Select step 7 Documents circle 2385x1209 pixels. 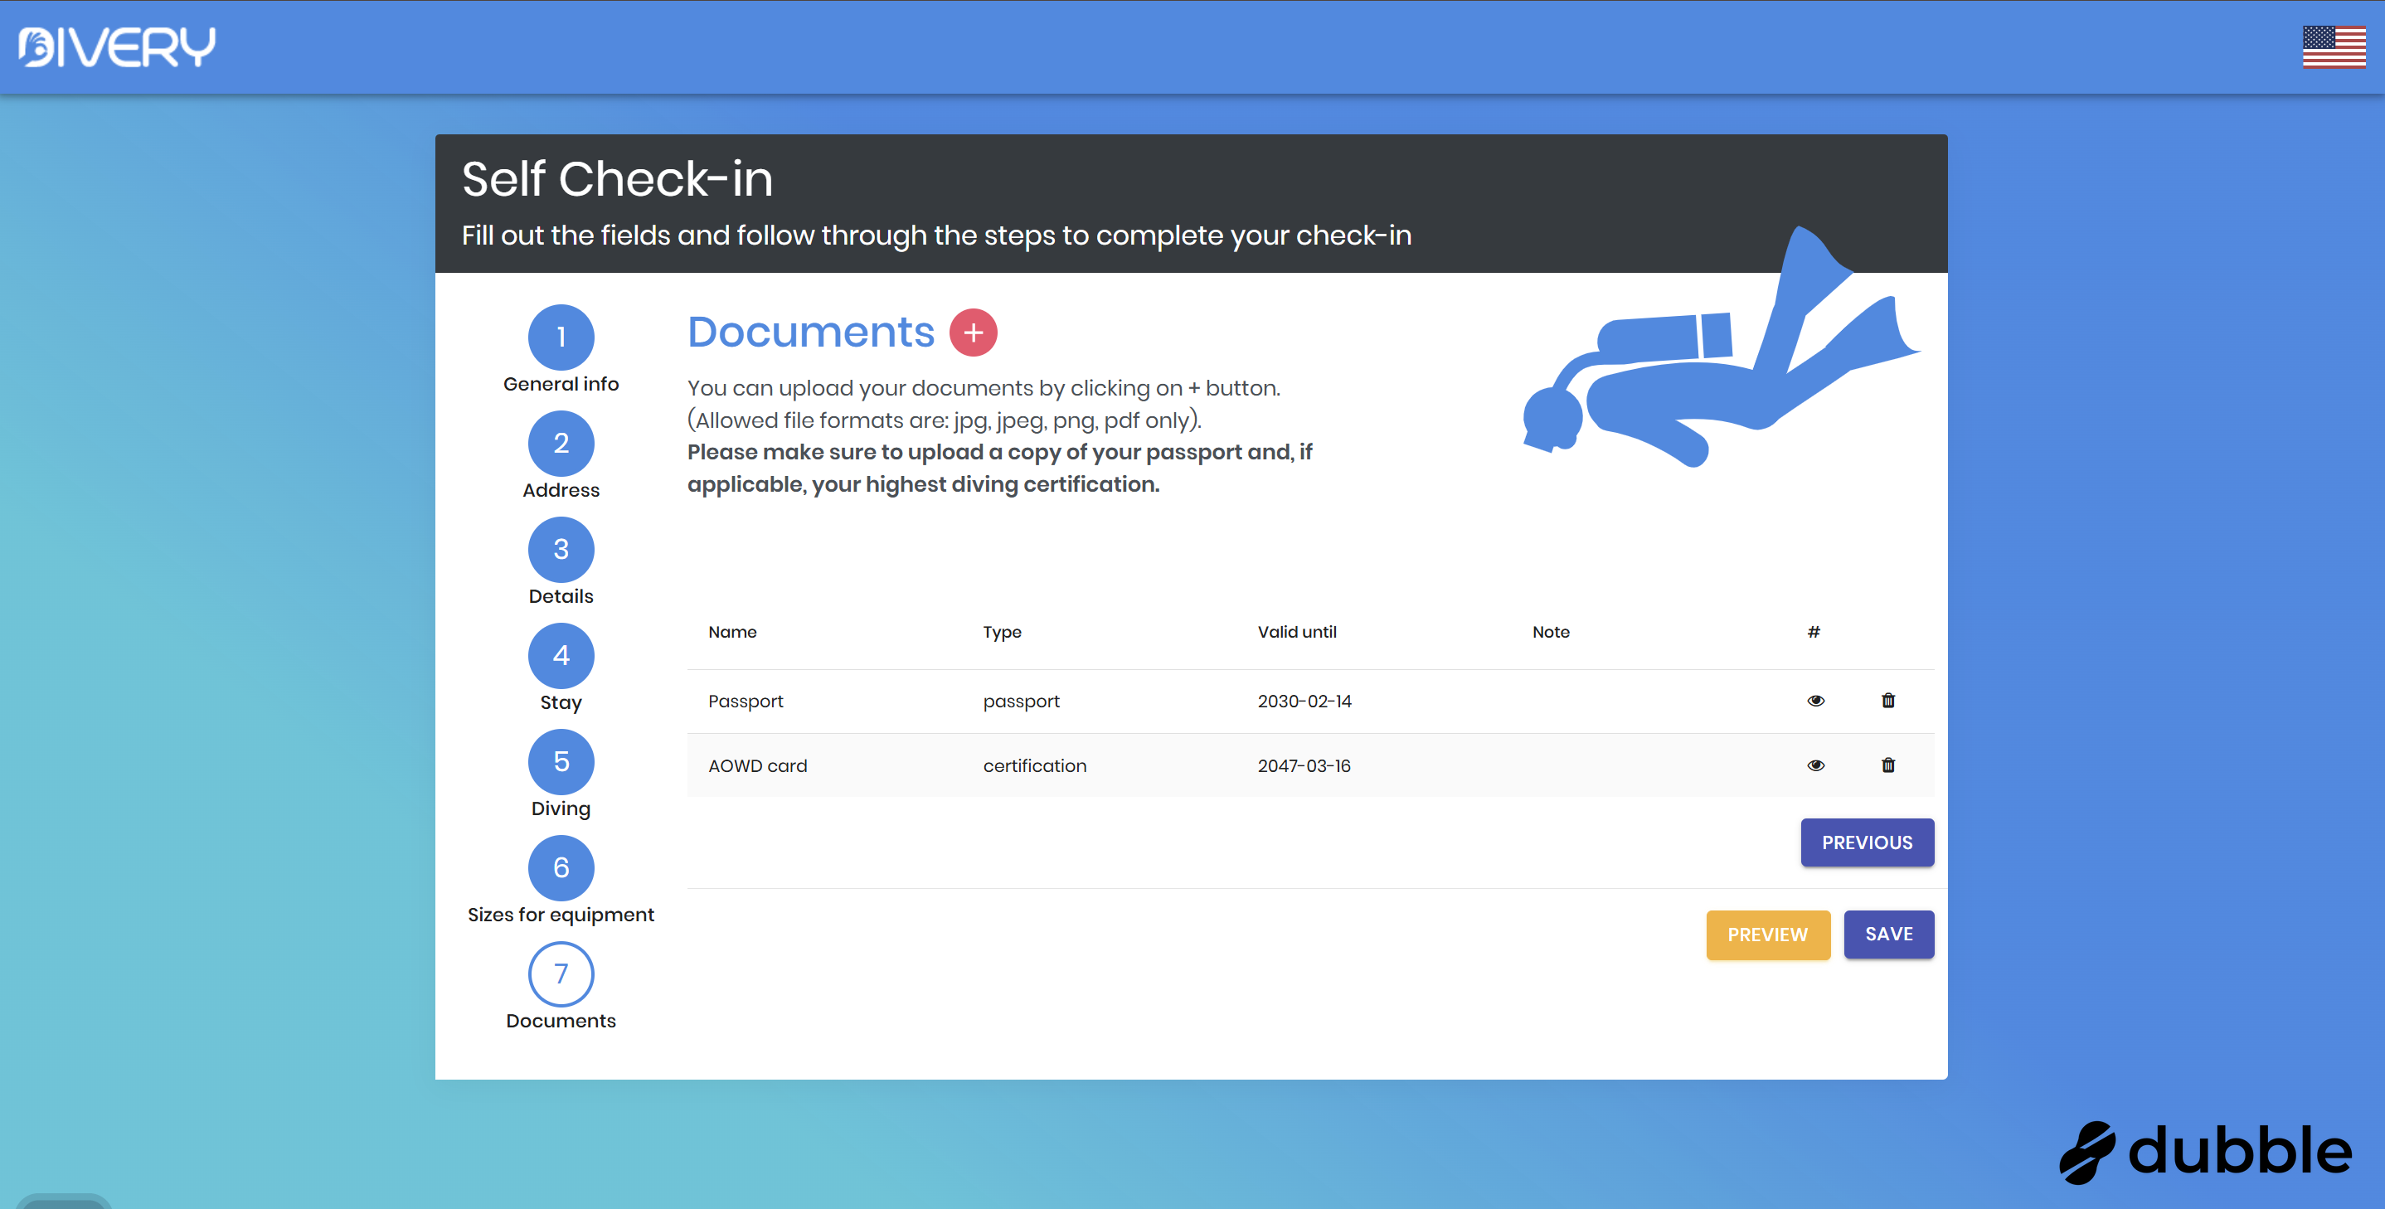pyautogui.click(x=561, y=974)
